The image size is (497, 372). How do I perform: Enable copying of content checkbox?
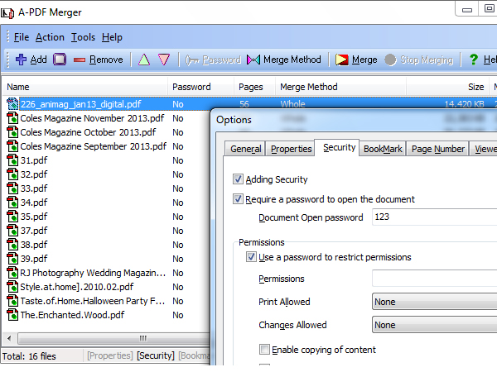[265, 350]
